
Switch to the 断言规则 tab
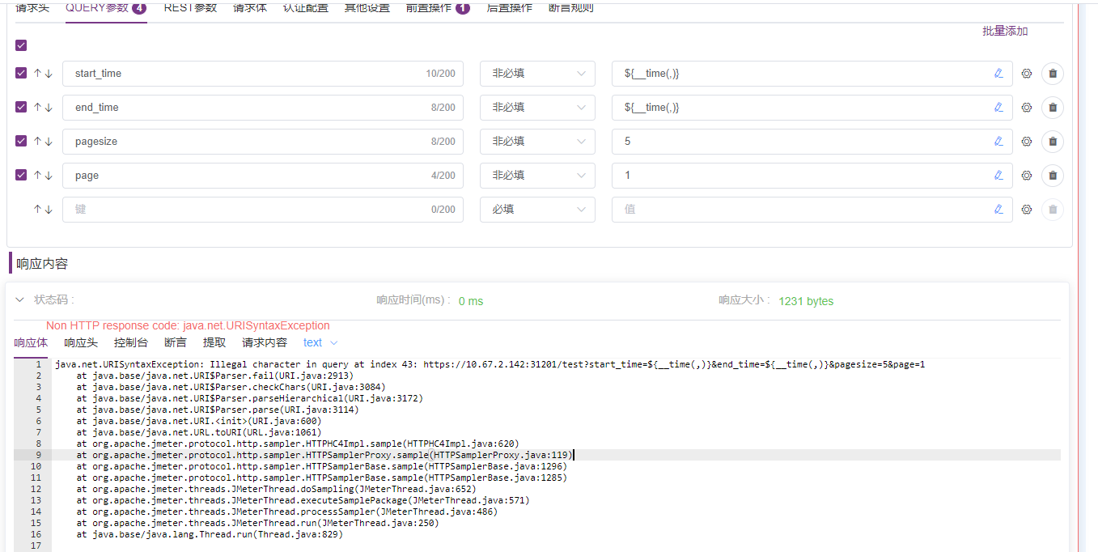(570, 8)
